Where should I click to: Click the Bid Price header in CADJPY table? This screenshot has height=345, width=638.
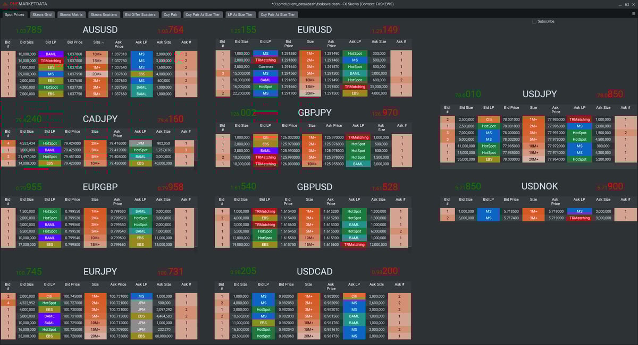pos(72,131)
